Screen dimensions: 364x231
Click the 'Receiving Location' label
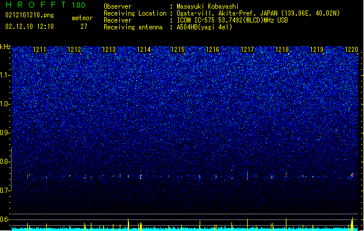[135, 13]
